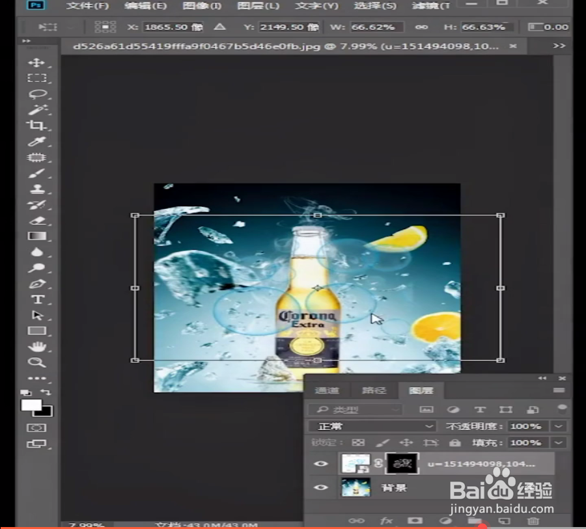Select the Path Selection tool

pyautogui.click(x=37, y=316)
